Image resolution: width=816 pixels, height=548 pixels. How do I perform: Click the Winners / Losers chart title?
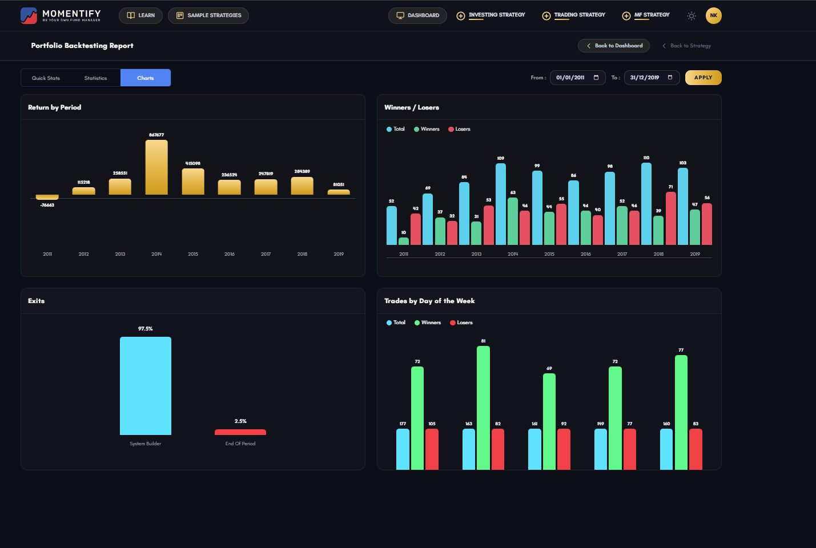(412, 107)
